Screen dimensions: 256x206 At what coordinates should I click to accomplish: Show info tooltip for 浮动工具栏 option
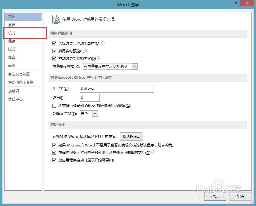103,43
